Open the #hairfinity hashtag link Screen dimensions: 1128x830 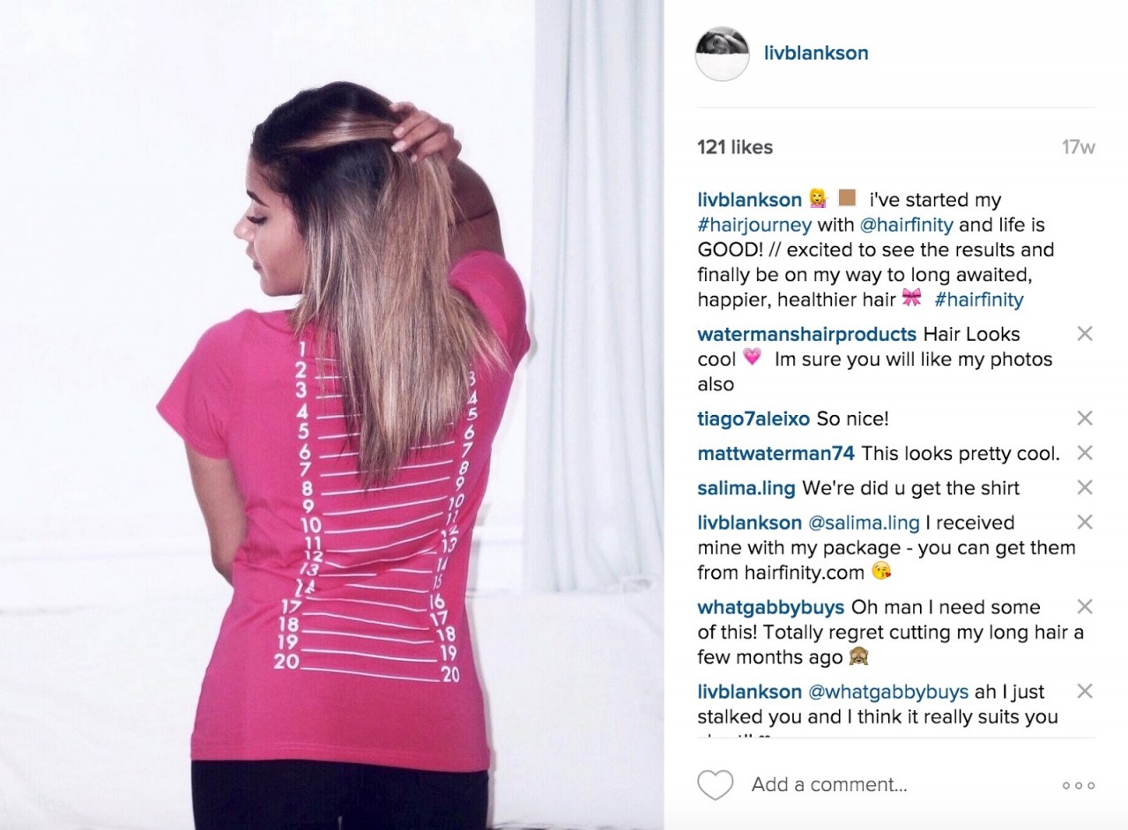[x=979, y=300]
